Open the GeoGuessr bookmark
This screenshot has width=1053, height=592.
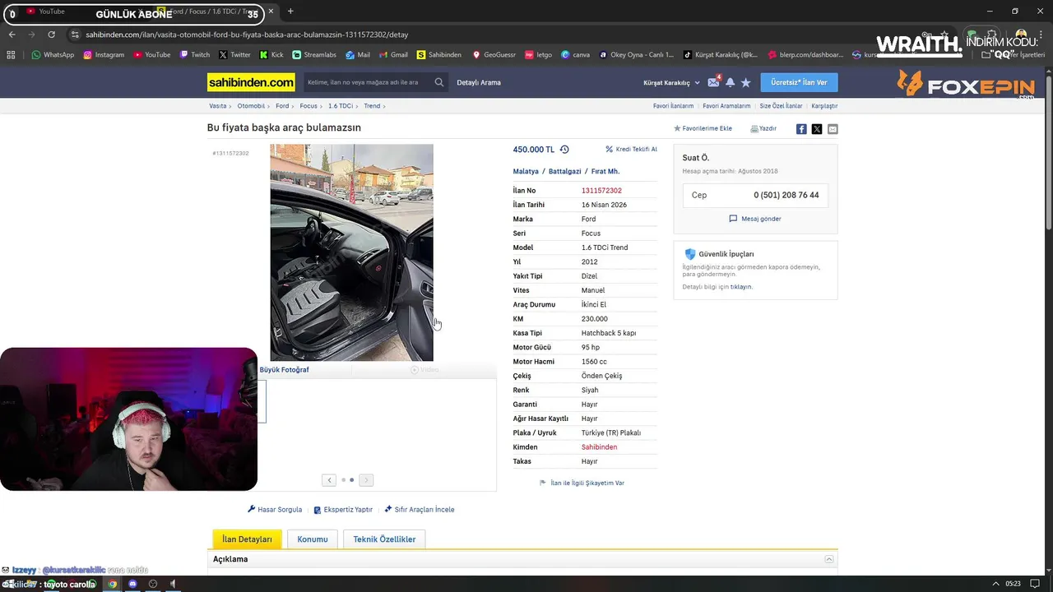[494, 55]
